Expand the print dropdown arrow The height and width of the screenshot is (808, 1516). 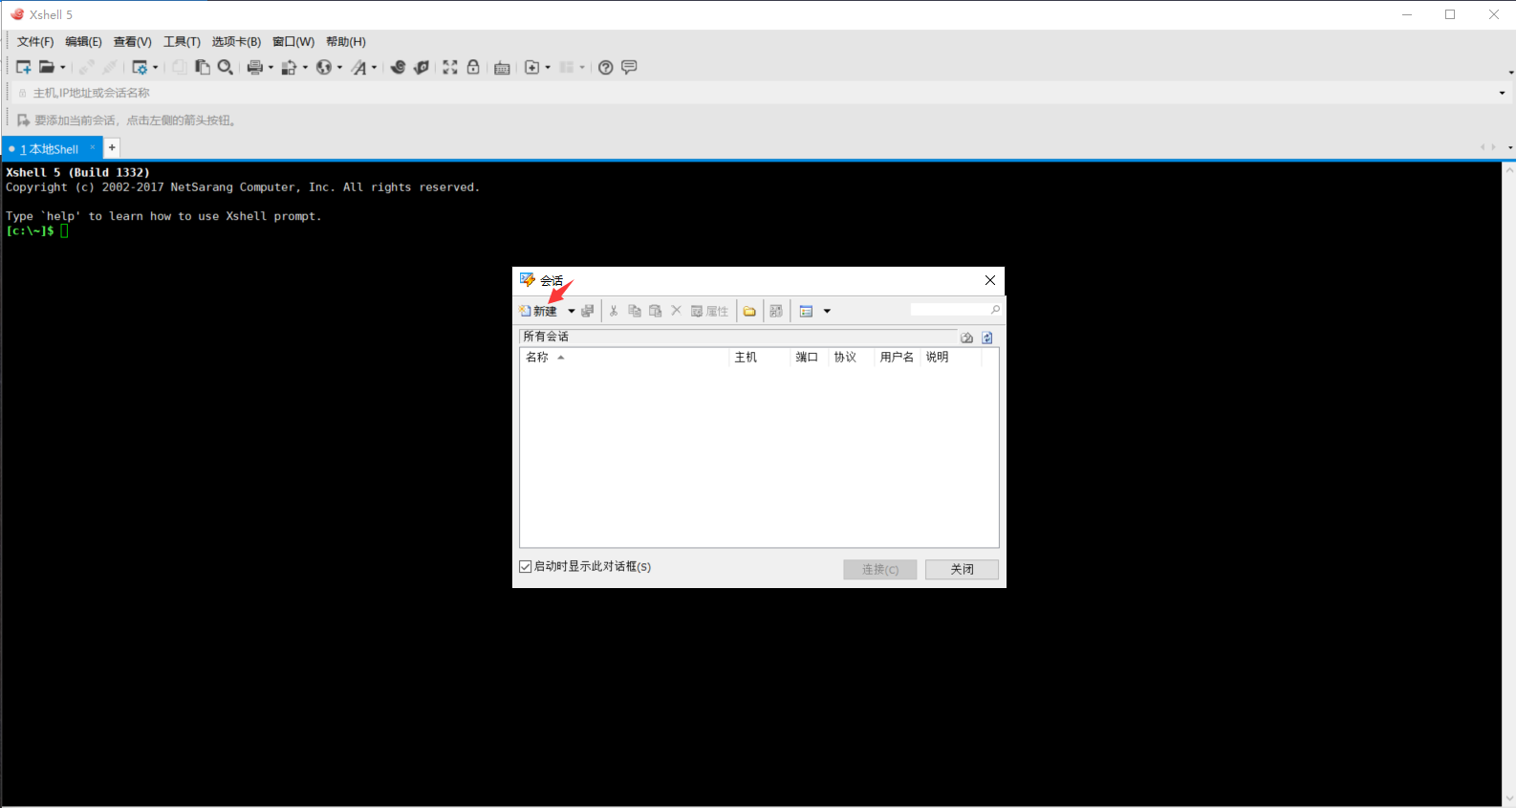(271, 67)
